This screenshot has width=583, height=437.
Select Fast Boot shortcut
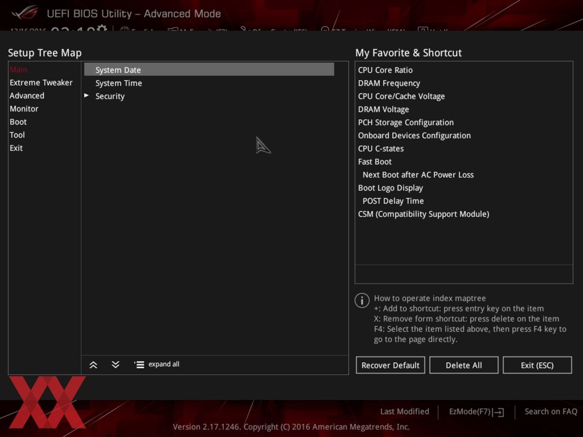375,162
